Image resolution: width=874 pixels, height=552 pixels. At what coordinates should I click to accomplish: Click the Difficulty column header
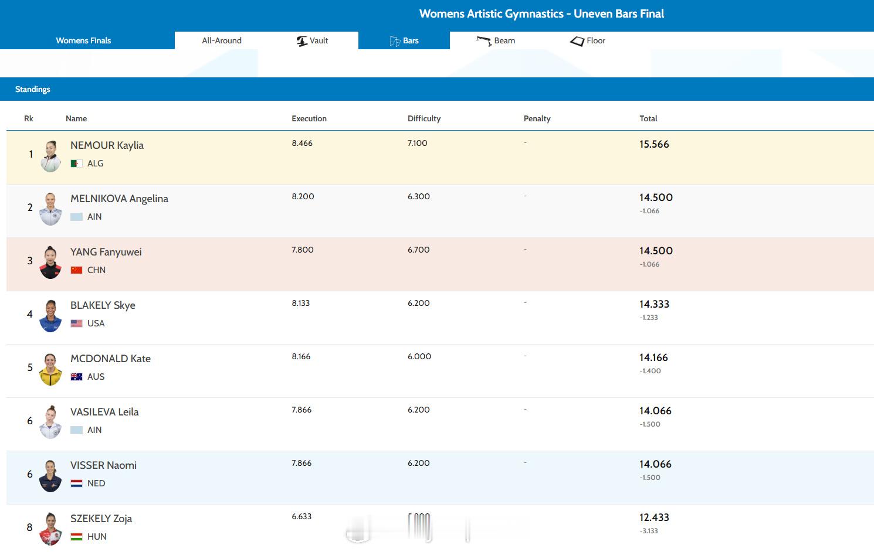point(424,118)
